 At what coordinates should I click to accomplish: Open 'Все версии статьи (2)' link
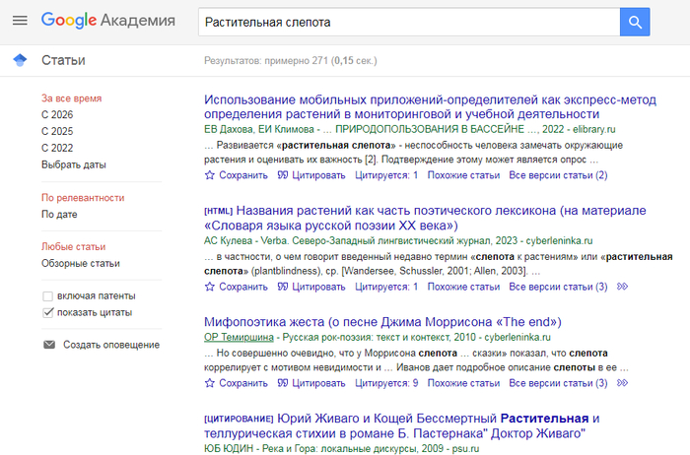point(558,175)
